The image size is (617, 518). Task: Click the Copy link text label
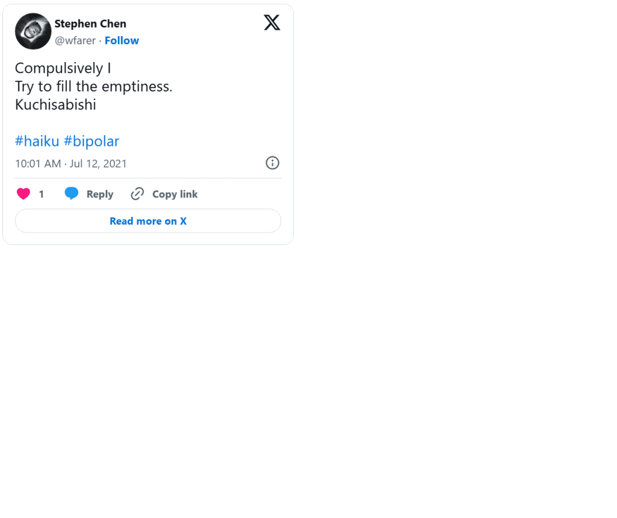pyautogui.click(x=175, y=194)
